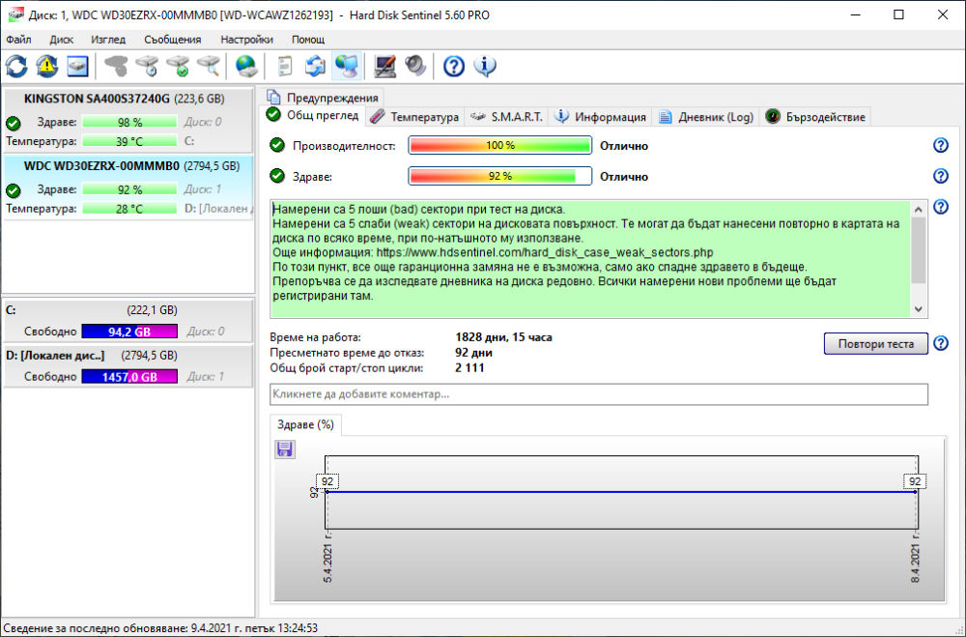Switch to the Температура tab
The image size is (966, 637).
[x=415, y=117]
